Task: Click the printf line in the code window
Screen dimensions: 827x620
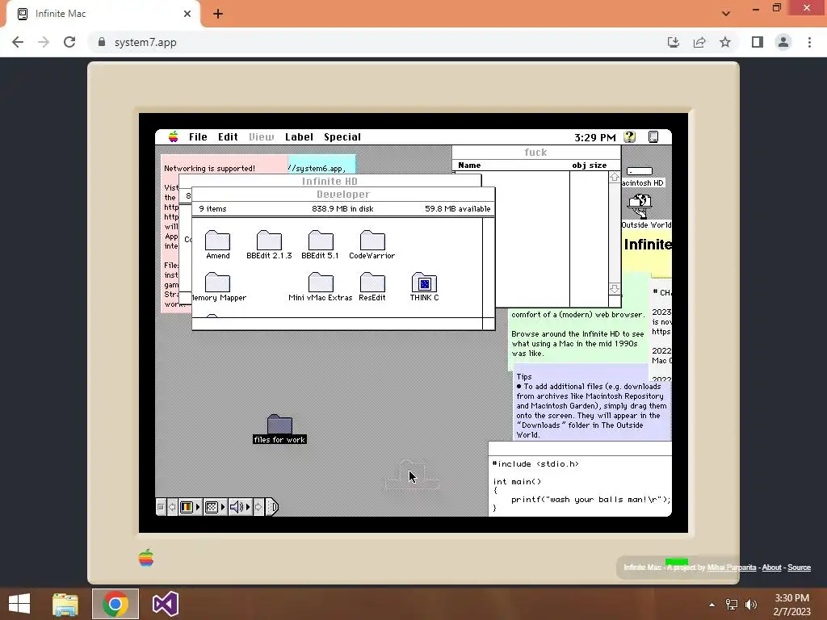Action: point(590,499)
